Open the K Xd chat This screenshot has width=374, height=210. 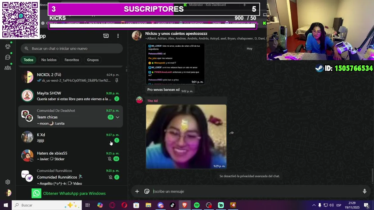(70, 137)
